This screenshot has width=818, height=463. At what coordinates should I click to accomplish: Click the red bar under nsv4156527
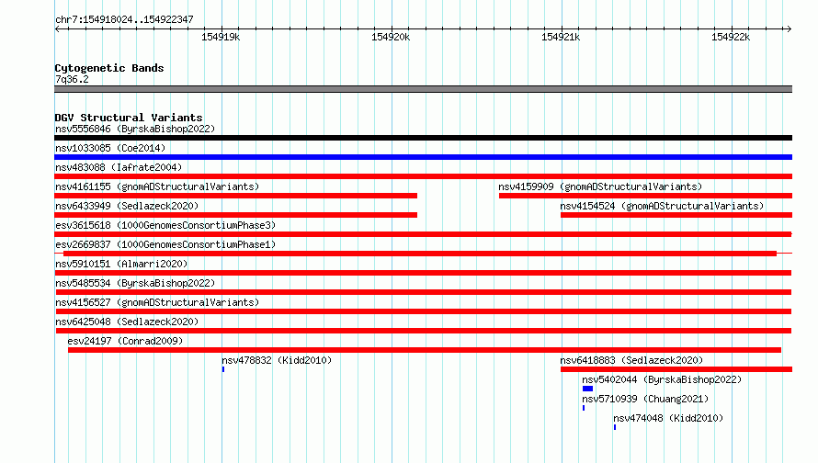click(423, 311)
